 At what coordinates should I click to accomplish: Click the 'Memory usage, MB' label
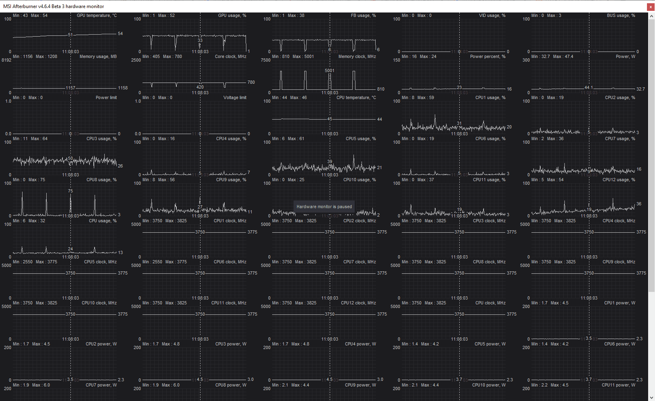click(98, 56)
